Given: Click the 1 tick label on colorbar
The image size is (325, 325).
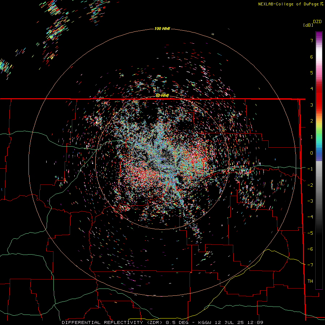Looking at the screenshot, I should (312, 137).
